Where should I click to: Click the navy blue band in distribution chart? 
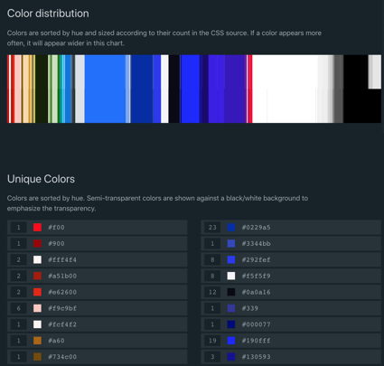(x=142, y=89)
